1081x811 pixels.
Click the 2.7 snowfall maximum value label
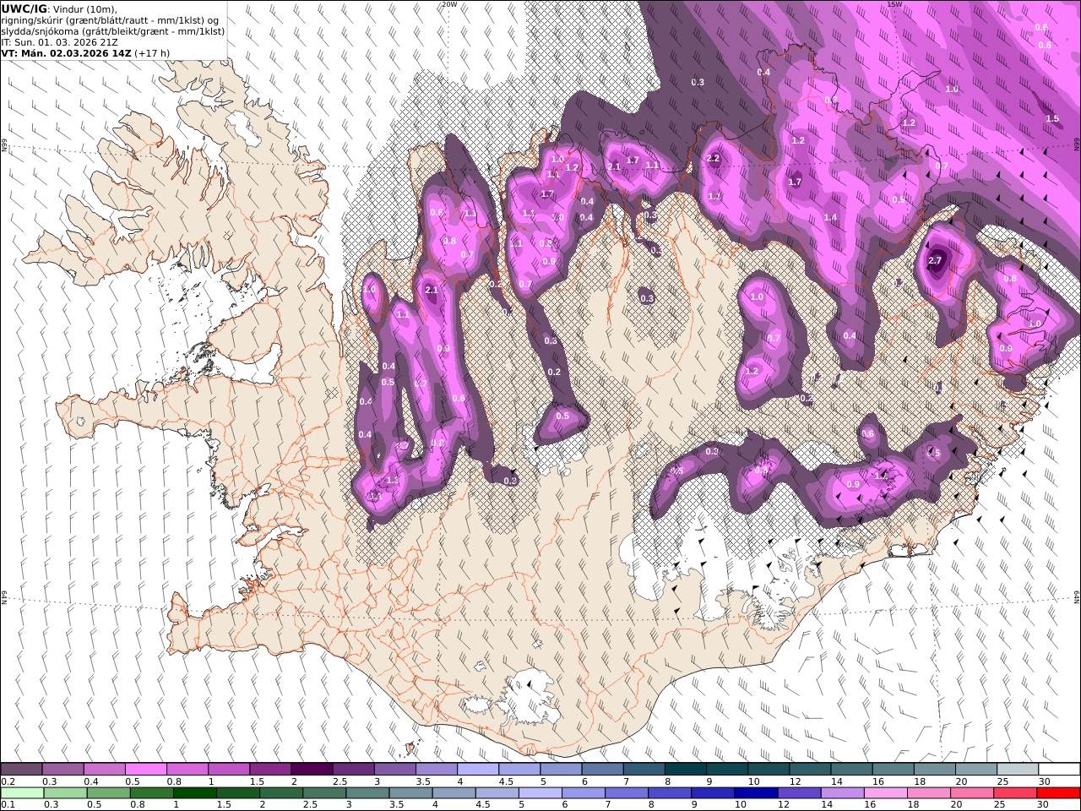click(x=934, y=261)
